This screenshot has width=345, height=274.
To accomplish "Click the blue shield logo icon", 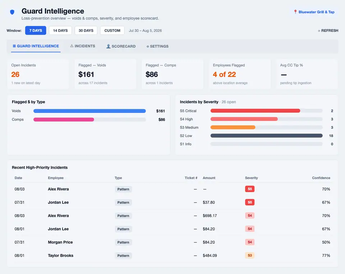I will (12, 12).
